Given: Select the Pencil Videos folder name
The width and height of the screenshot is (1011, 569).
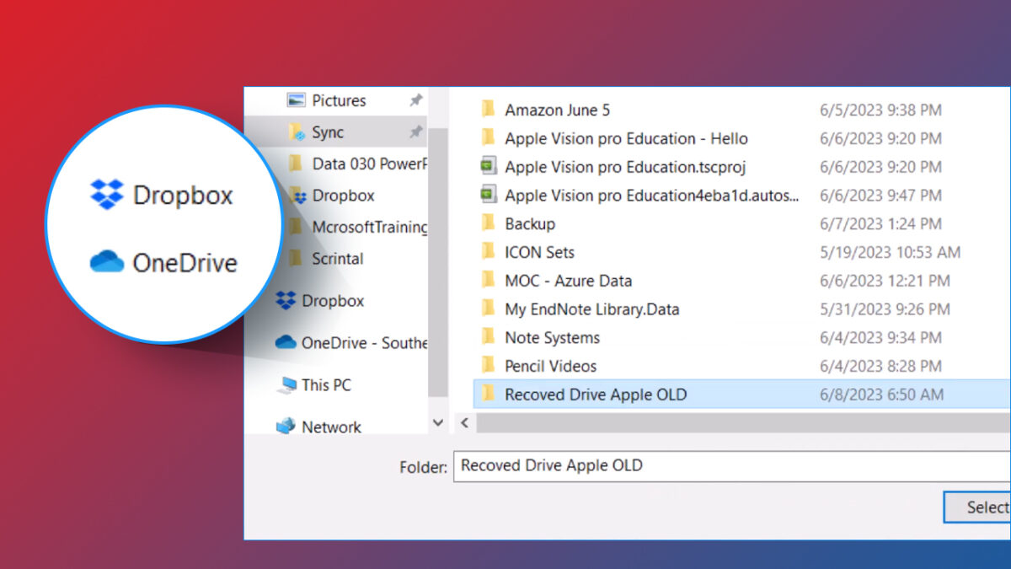Looking at the screenshot, I should [550, 366].
